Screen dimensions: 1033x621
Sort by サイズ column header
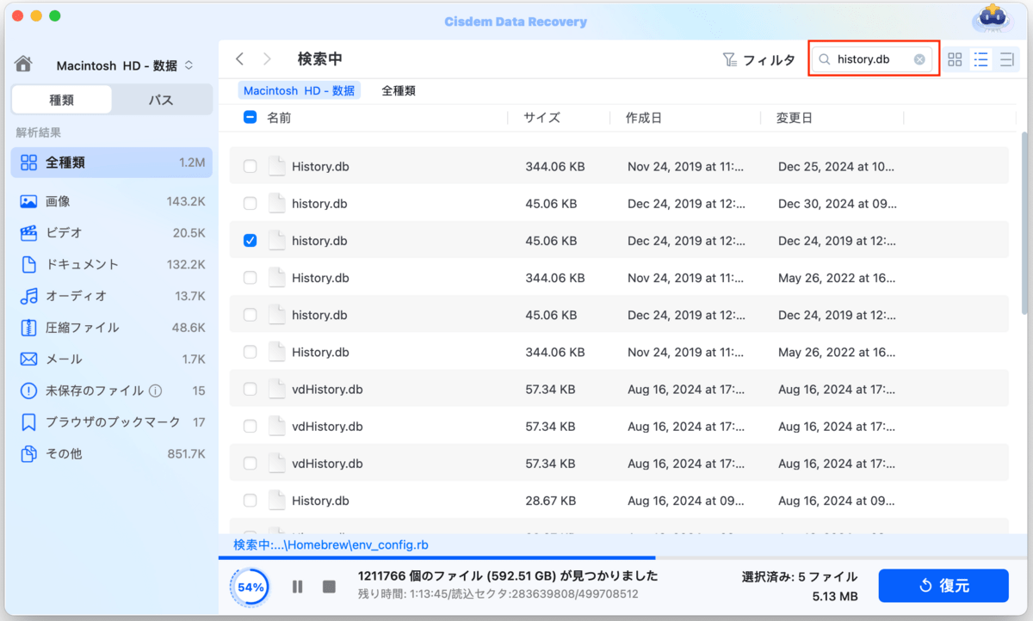coord(542,118)
